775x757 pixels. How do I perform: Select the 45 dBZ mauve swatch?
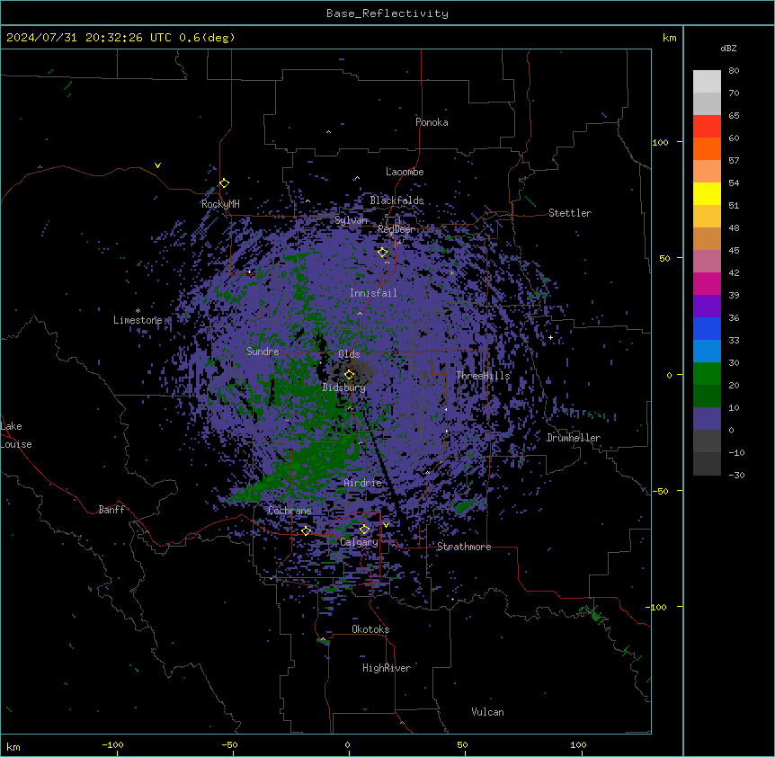point(707,262)
